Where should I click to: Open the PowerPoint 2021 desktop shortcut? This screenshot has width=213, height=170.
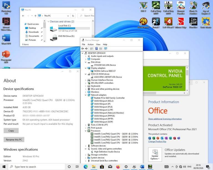[x=6, y=57]
